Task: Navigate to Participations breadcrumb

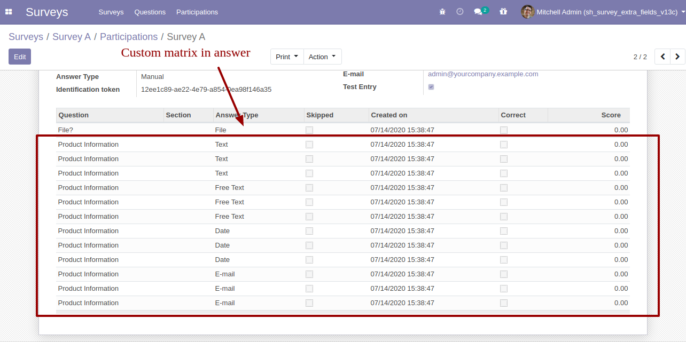Action: tap(129, 37)
